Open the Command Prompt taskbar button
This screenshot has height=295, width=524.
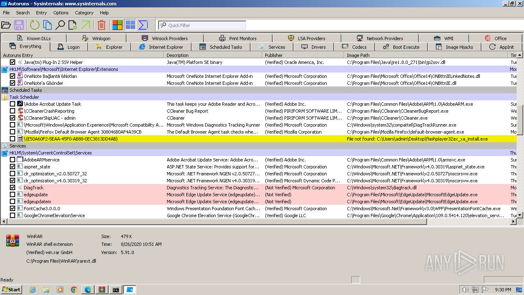click(x=116, y=290)
